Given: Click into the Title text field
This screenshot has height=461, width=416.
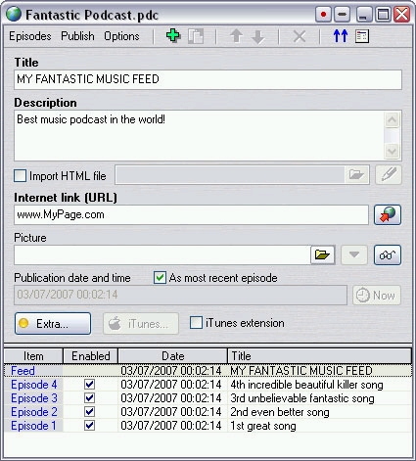Looking at the screenshot, I should 208,79.
